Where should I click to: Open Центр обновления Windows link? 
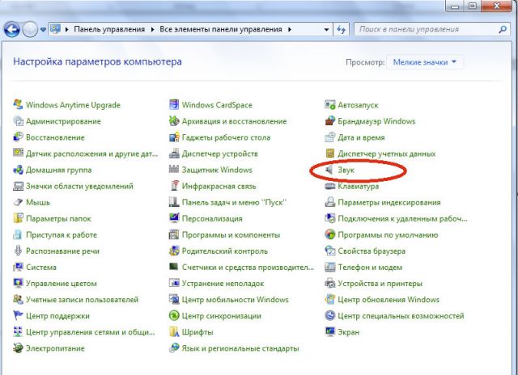click(x=388, y=300)
